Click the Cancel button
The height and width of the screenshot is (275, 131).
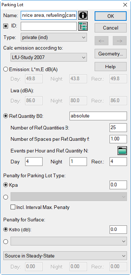(x=111, y=28)
